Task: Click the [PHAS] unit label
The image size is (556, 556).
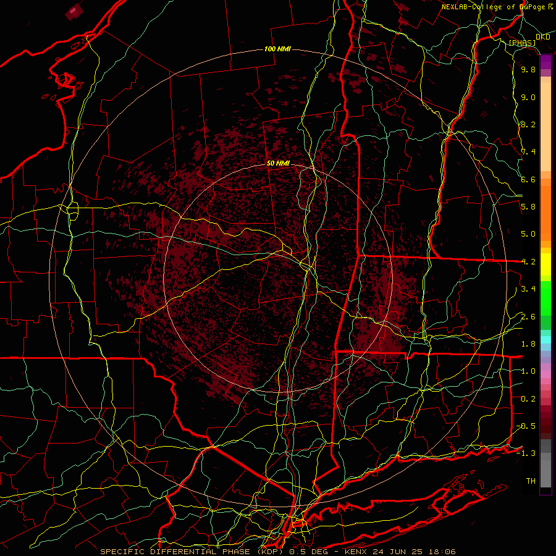Action: pos(522,43)
